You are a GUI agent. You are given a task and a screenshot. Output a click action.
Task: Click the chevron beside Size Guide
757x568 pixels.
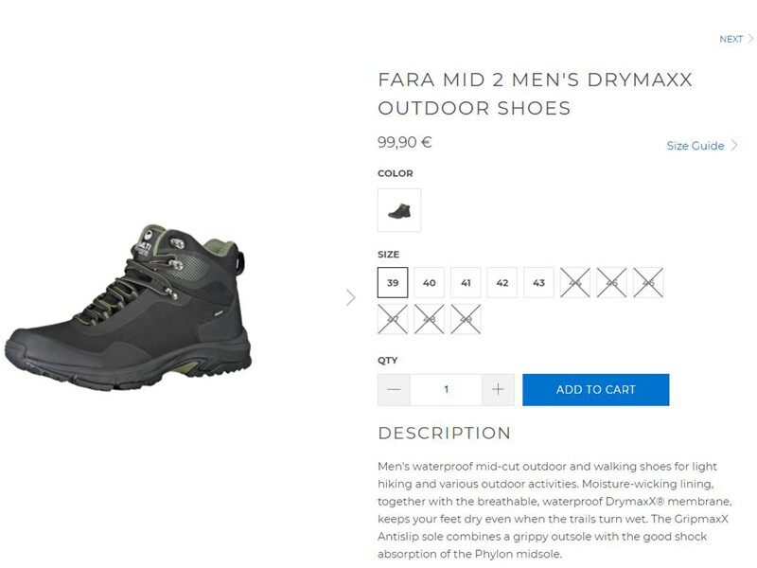(x=735, y=146)
